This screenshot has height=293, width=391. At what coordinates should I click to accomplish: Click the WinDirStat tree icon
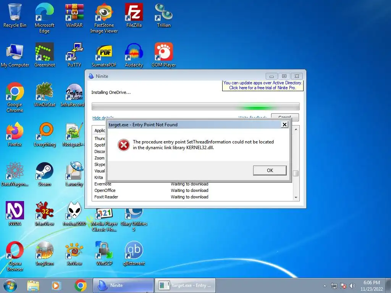coord(44,95)
